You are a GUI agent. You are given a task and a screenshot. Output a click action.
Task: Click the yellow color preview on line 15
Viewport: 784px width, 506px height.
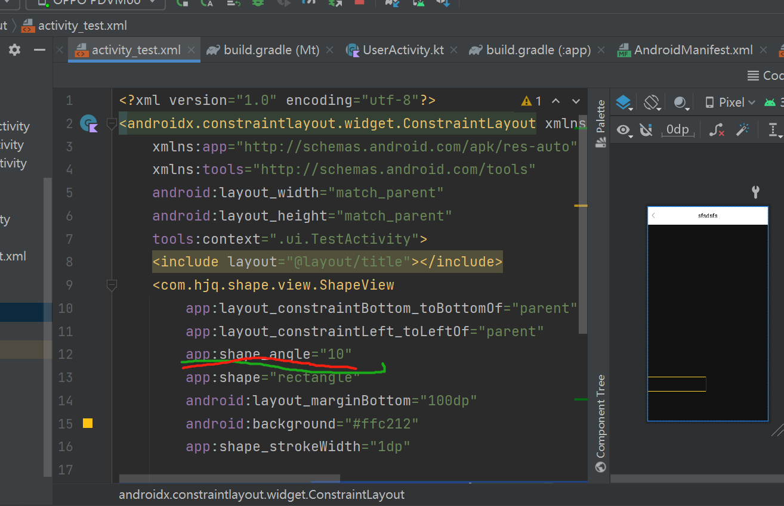(87, 423)
